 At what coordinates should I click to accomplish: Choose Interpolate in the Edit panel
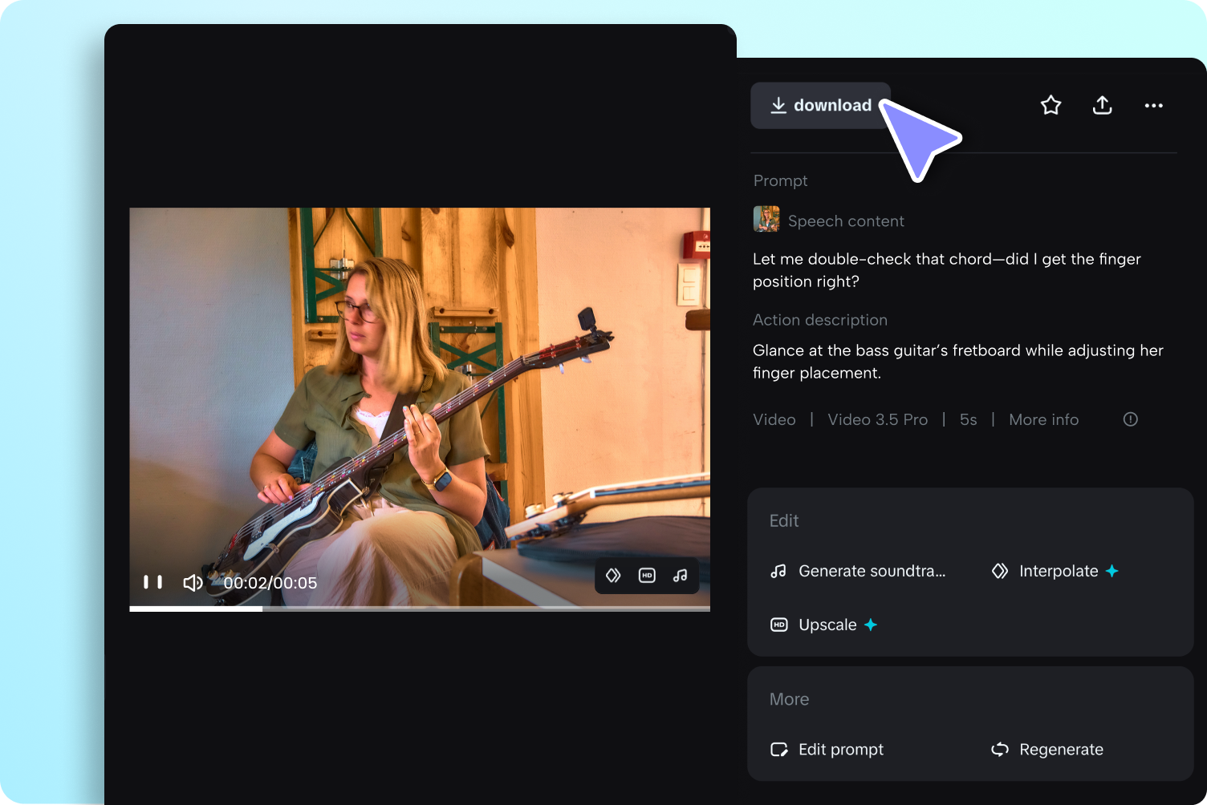[1055, 572]
